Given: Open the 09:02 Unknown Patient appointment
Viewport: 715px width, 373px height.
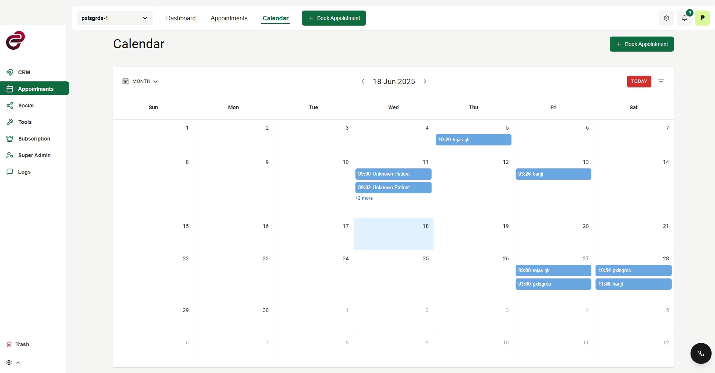Looking at the screenshot, I should click(x=393, y=188).
